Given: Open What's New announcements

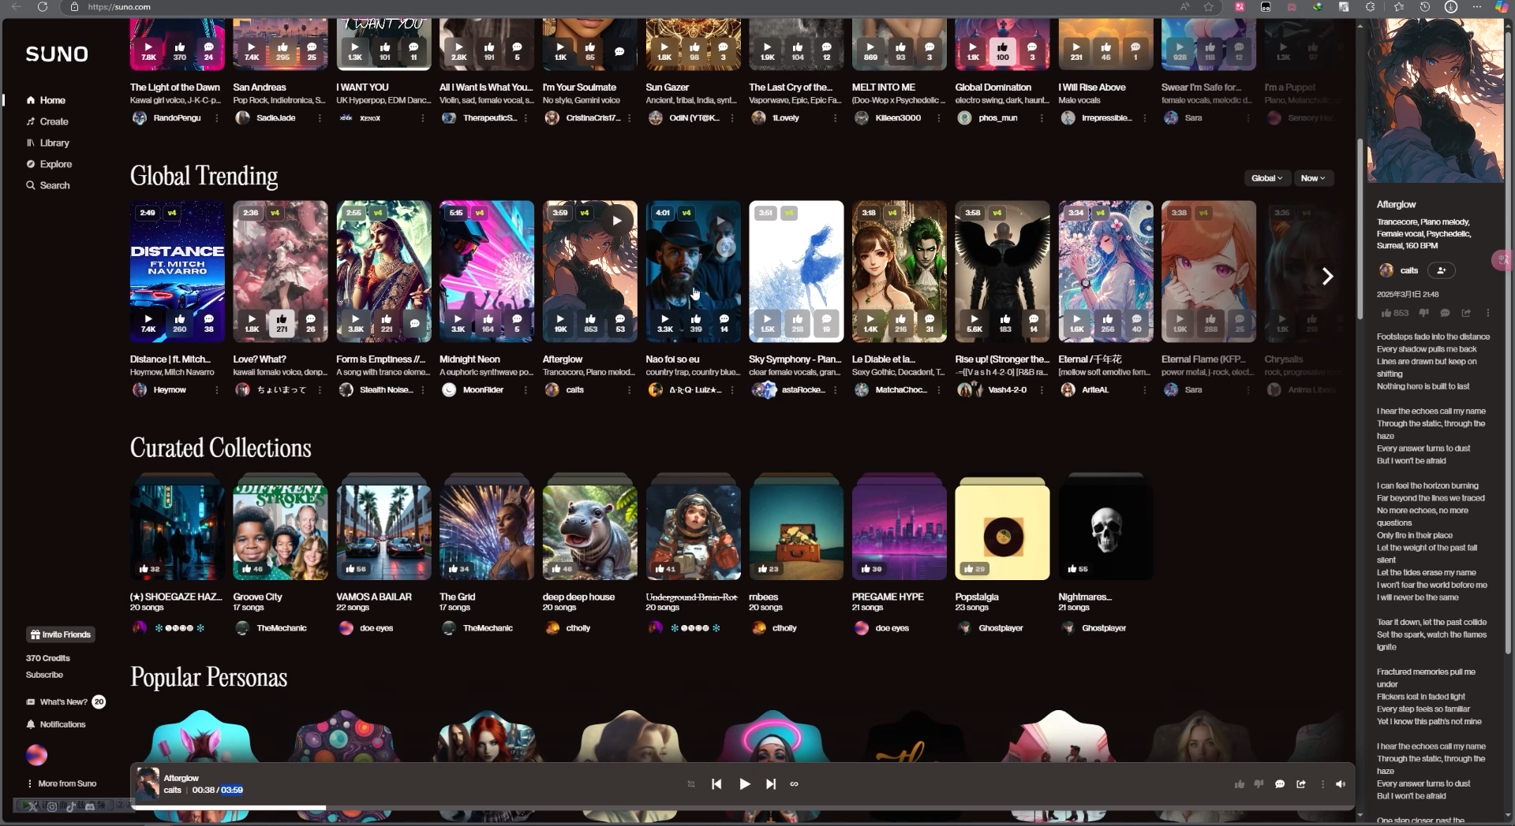Looking at the screenshot, I should tap(65, 701).
